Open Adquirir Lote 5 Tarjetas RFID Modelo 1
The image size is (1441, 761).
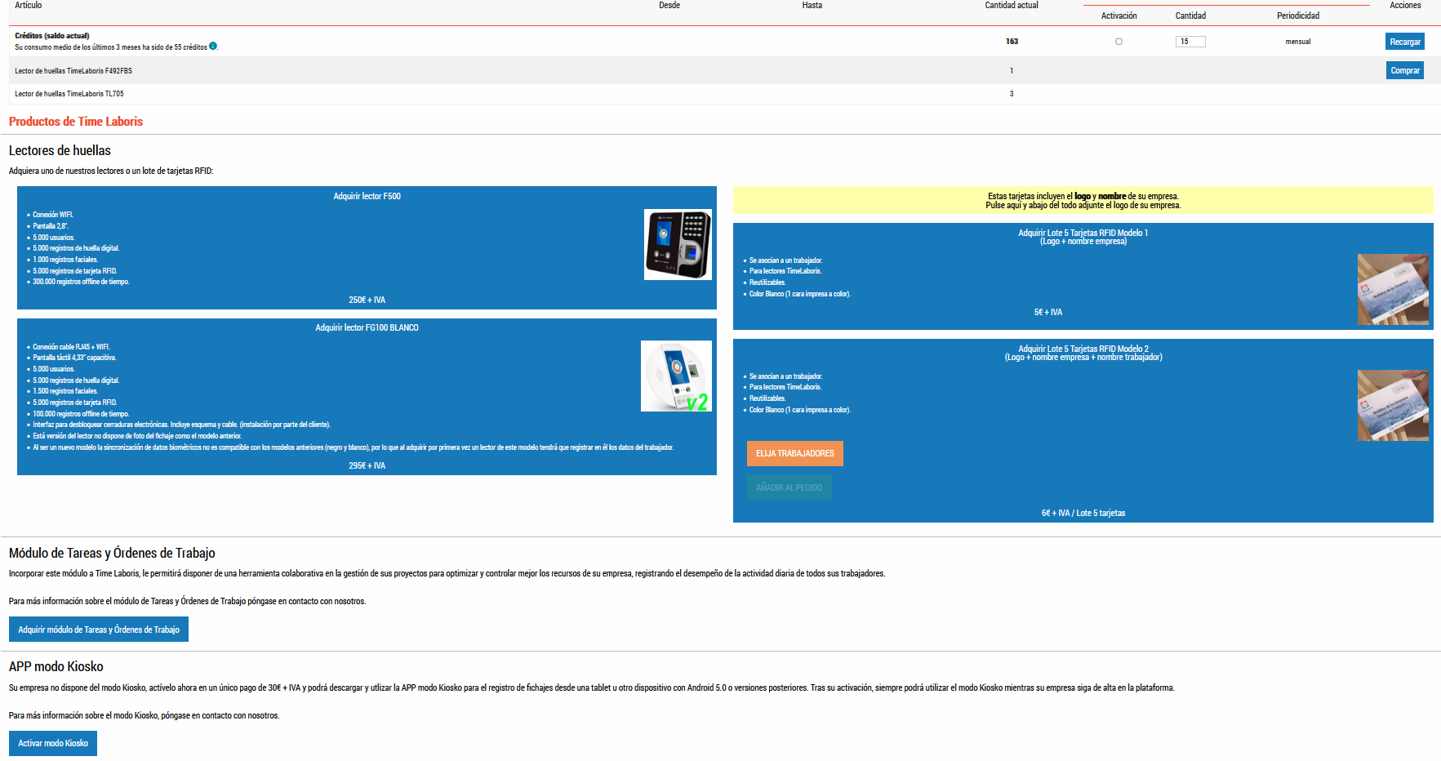click(1083, 237)
